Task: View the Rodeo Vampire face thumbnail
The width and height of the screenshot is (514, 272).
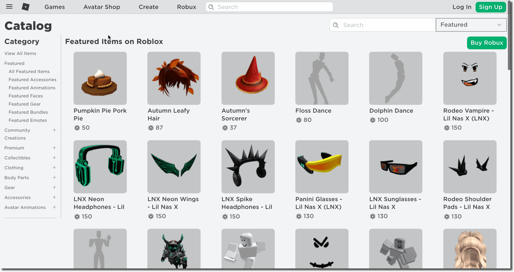Action: point(470,78)
